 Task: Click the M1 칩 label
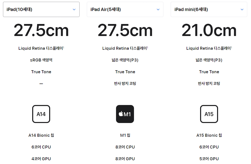(125, 135)
